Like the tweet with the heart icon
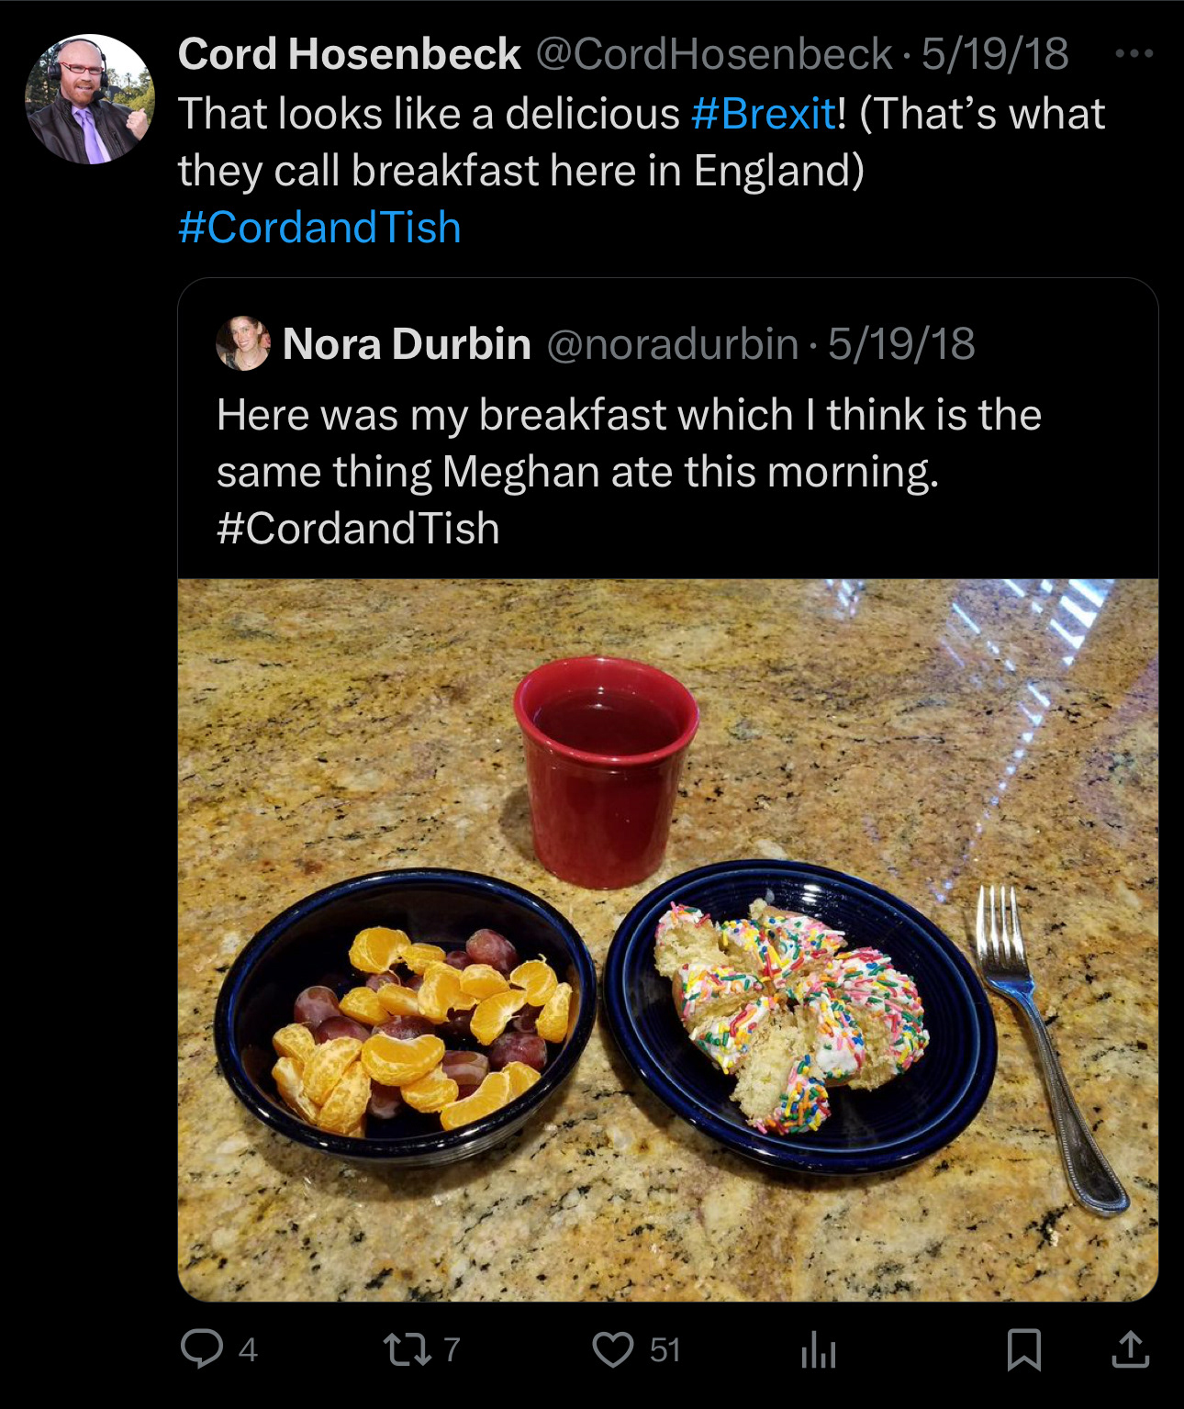The image size is (1184, 1409). [613, 1349]
